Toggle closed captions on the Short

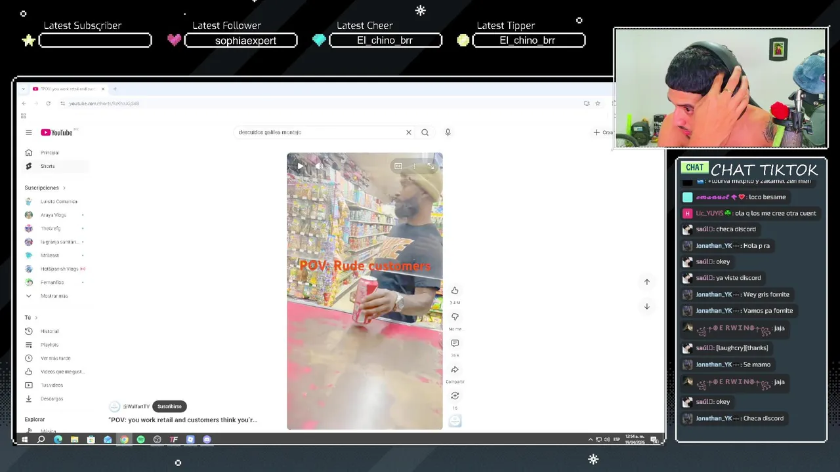point(398,166)
